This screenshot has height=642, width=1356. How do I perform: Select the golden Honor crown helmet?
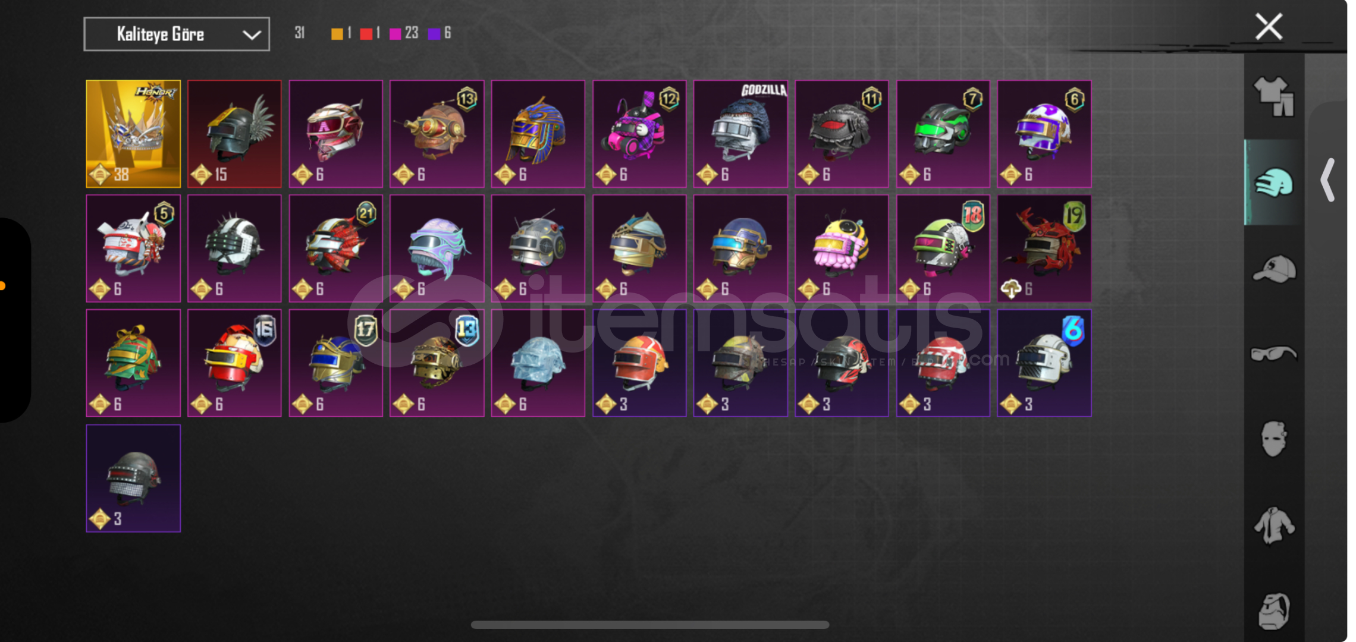click(x=133, y=134)
